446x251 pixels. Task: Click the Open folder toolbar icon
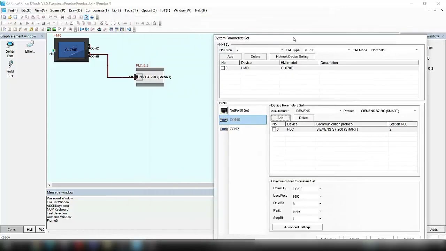coord(10,17)
